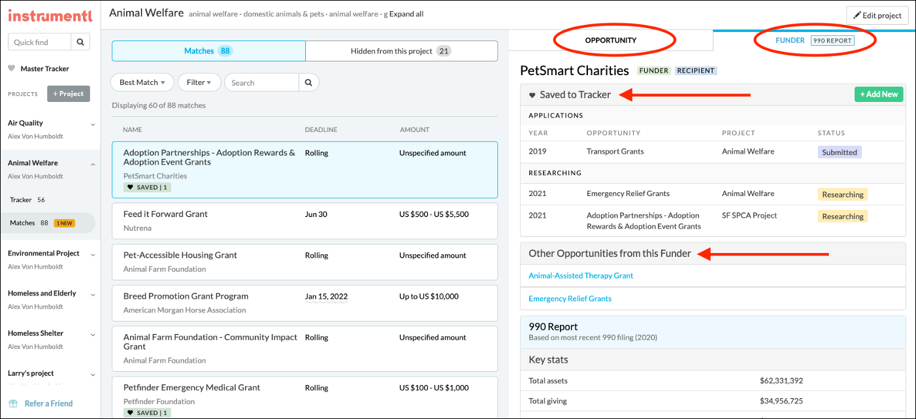Screen dimensions: 916x419
Task: Select the Breed Promotion Grant Program match
Action: 304,303
